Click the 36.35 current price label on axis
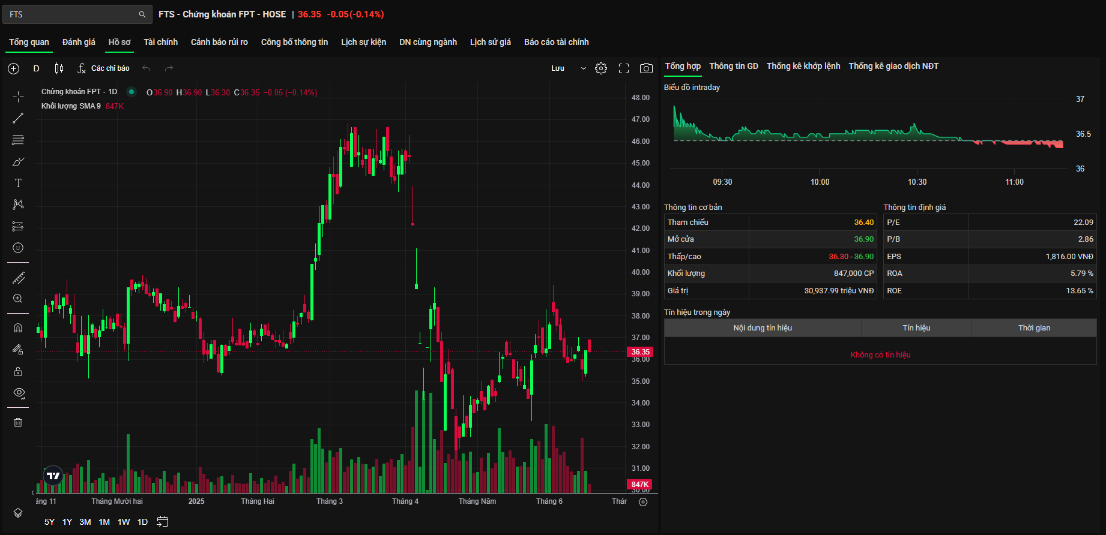The image size is (1106, 535). click(x=640, y=352)
